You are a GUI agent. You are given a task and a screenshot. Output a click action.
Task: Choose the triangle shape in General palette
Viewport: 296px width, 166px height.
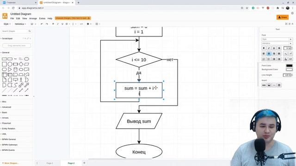(x=10, y=69)
